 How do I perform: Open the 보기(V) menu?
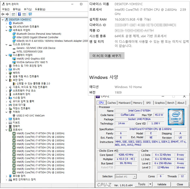coord(28,9)
